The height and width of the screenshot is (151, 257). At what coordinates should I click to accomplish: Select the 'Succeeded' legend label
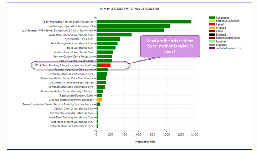pos(223,18)
